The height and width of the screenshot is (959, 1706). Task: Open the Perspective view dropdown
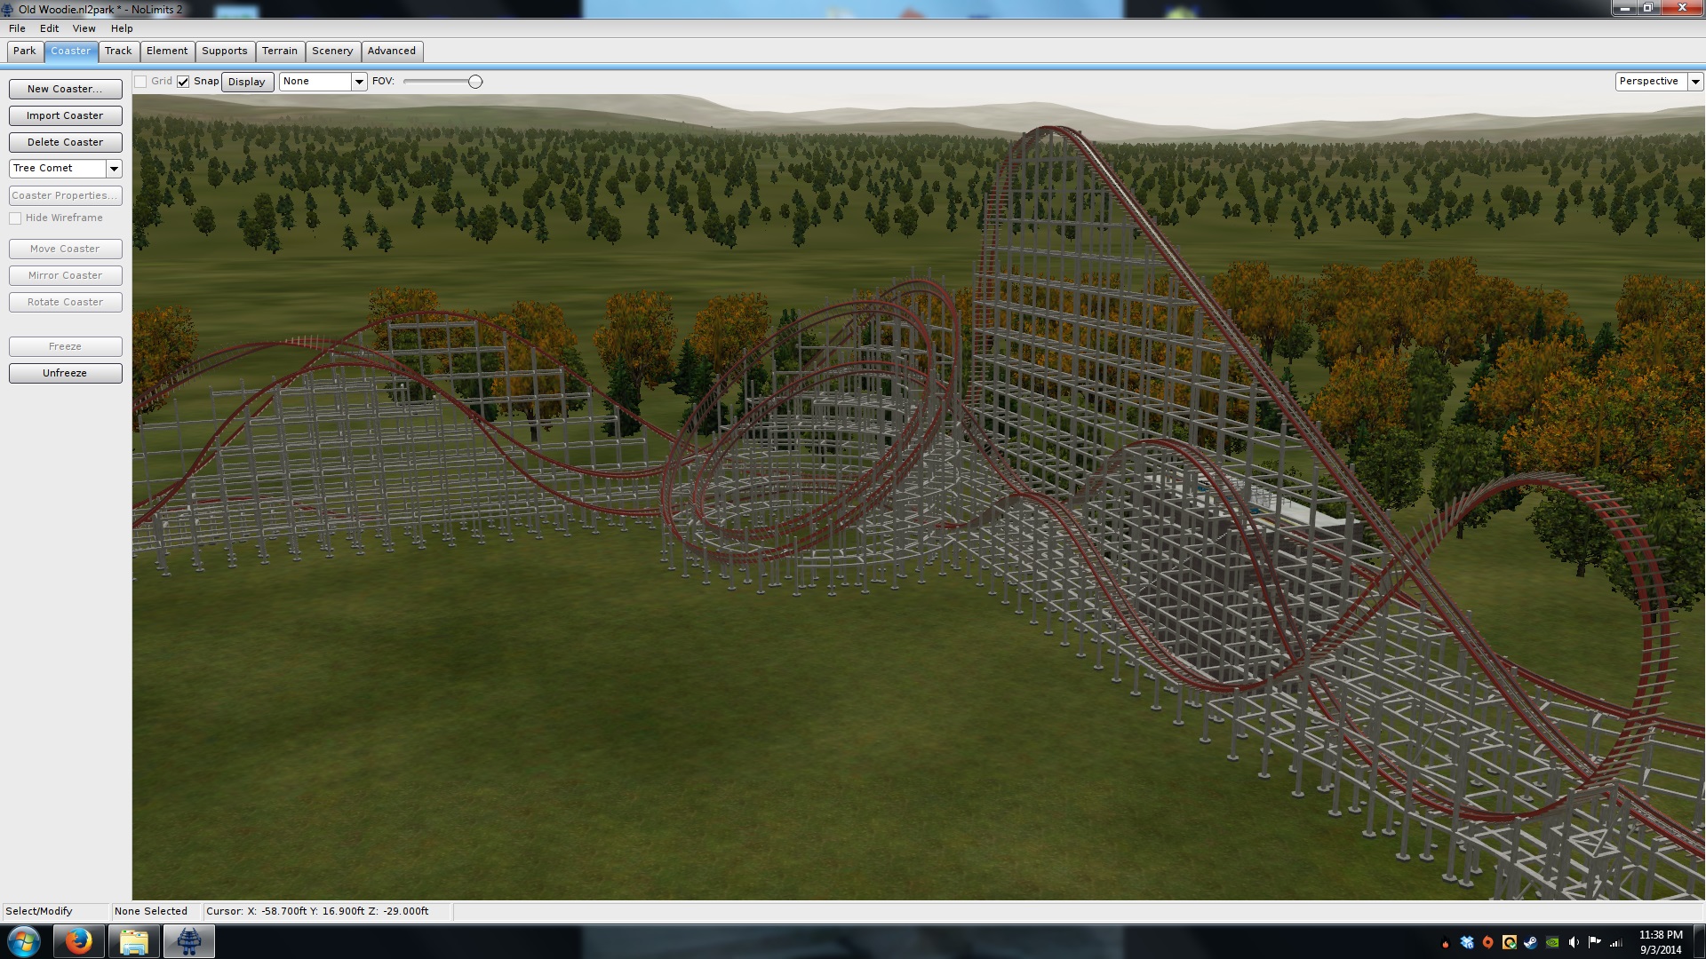[x=1695, y=82]
